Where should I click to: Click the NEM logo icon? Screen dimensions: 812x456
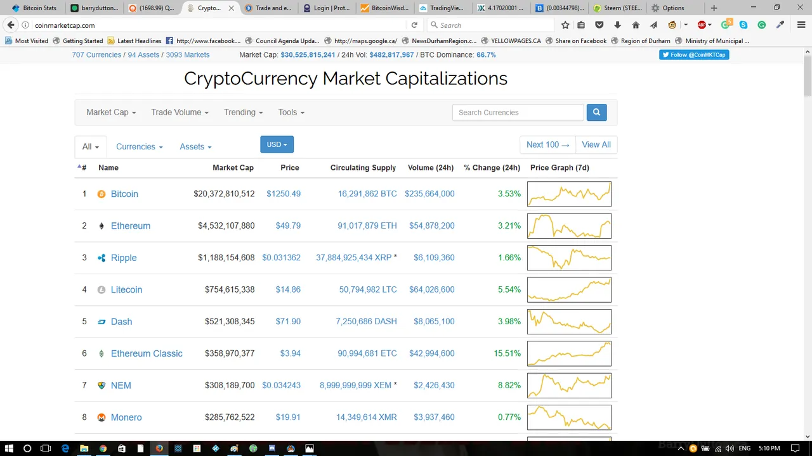[x=101, y=385]
